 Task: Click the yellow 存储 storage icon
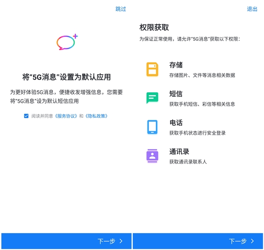tap(152, 69)
